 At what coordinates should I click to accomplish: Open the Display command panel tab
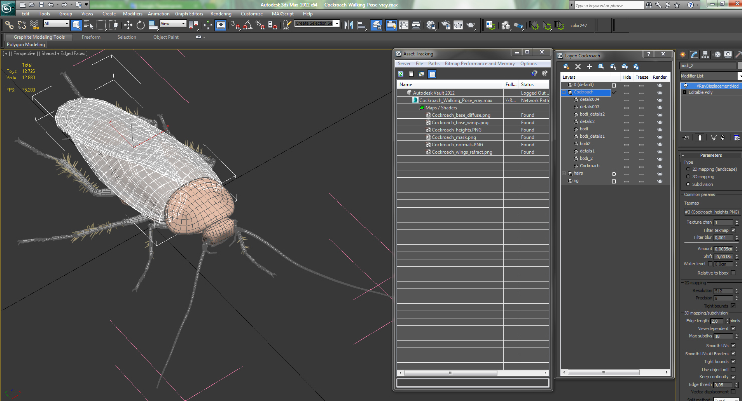(x=728, y=54)
